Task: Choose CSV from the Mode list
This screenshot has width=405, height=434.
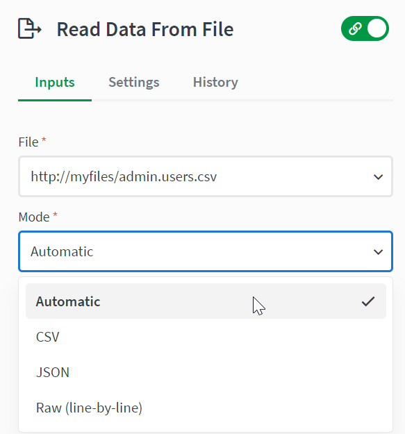Action: coord(206,337)
